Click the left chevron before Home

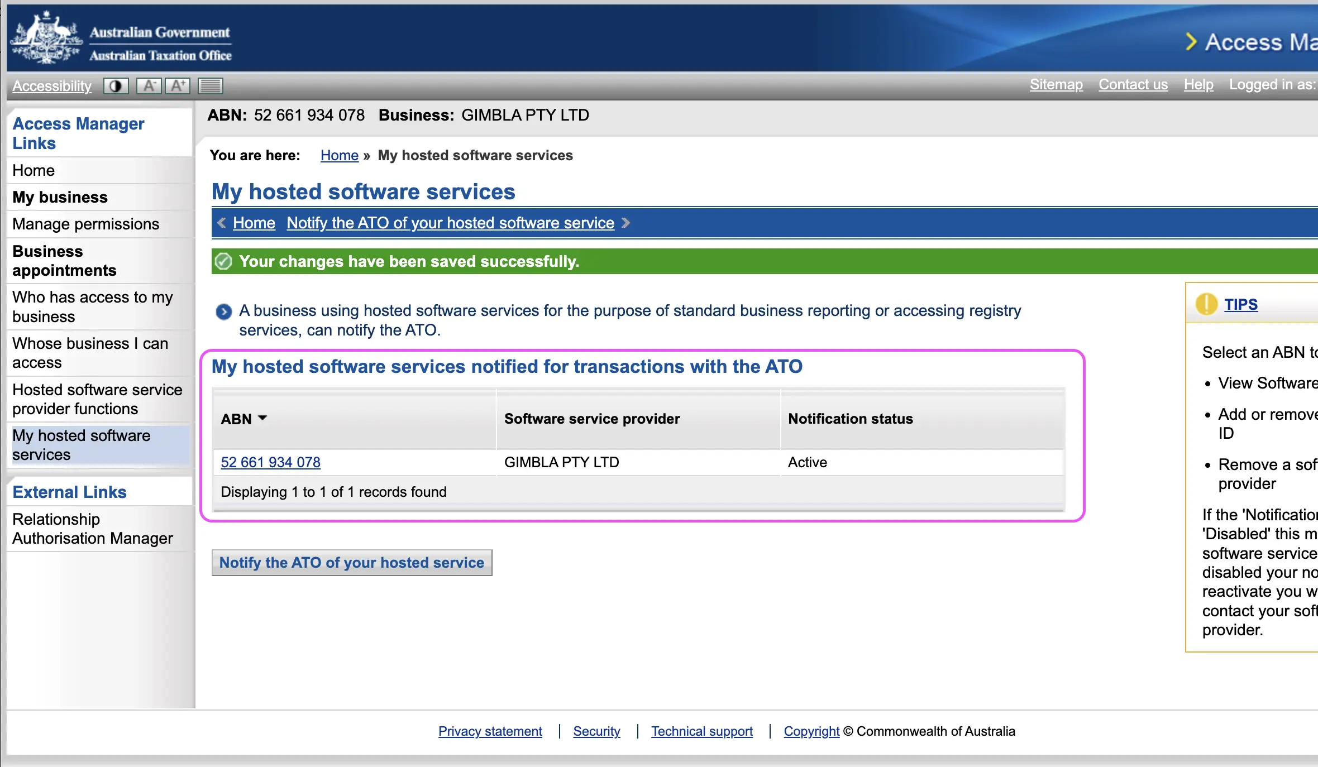pyautogui.click(x=222, y=223)
